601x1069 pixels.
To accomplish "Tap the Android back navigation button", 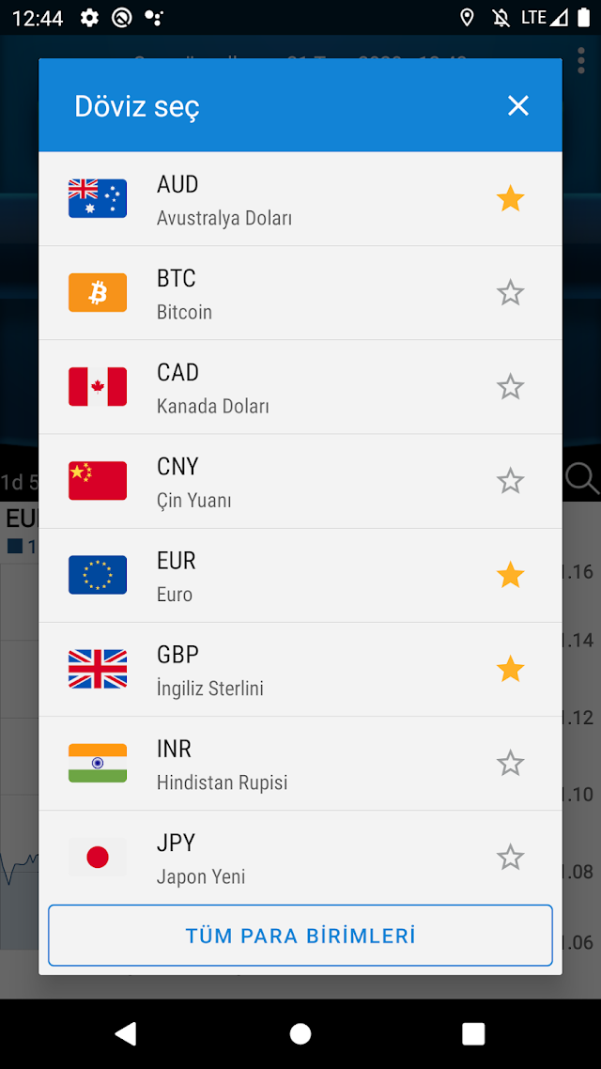I will coord(126,1033).
